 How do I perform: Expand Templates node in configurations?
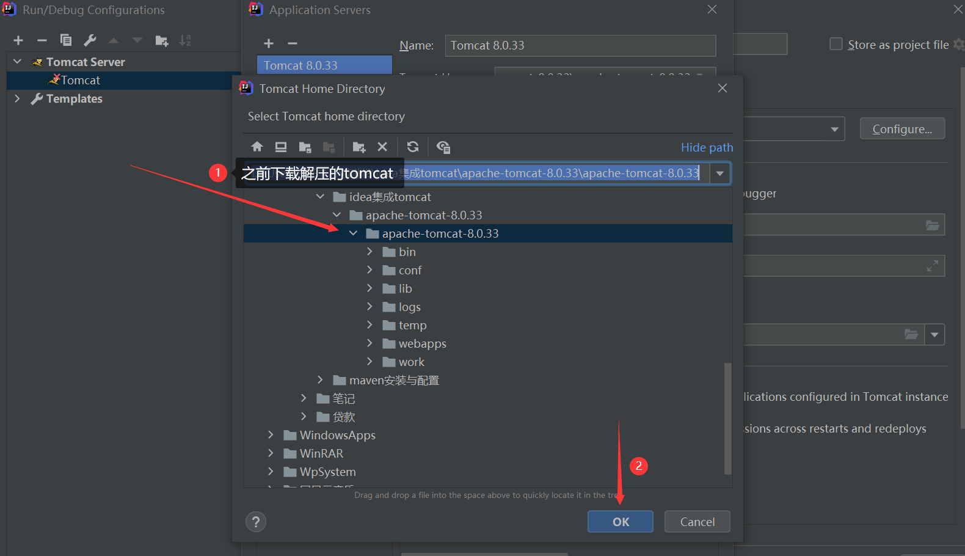tap(17, 98)
